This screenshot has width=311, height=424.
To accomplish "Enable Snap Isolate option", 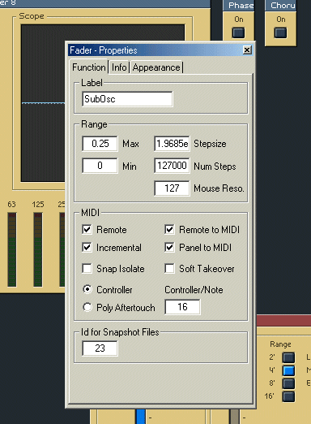I will tap(87, 269).
